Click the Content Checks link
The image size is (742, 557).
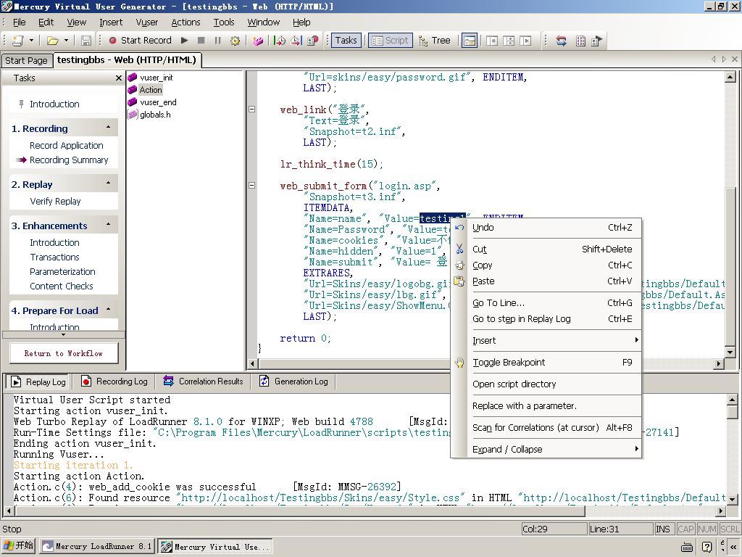[x=62, y=286]
